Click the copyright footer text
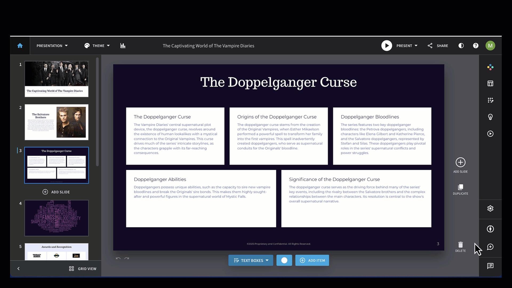This screenshot has height=288, width=512. [279, 244]
